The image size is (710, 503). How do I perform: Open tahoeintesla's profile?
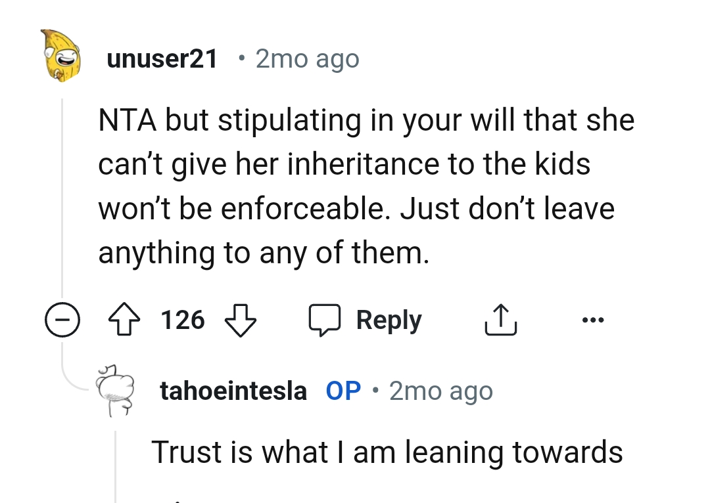233,390
